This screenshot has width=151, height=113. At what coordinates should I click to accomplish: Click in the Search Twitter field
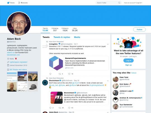[x=107, y=3]
